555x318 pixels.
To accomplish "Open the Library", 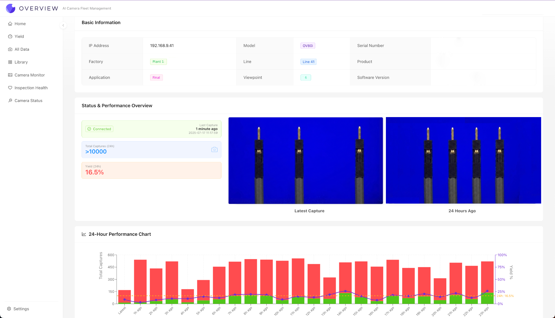I will (x=21, y=62).
